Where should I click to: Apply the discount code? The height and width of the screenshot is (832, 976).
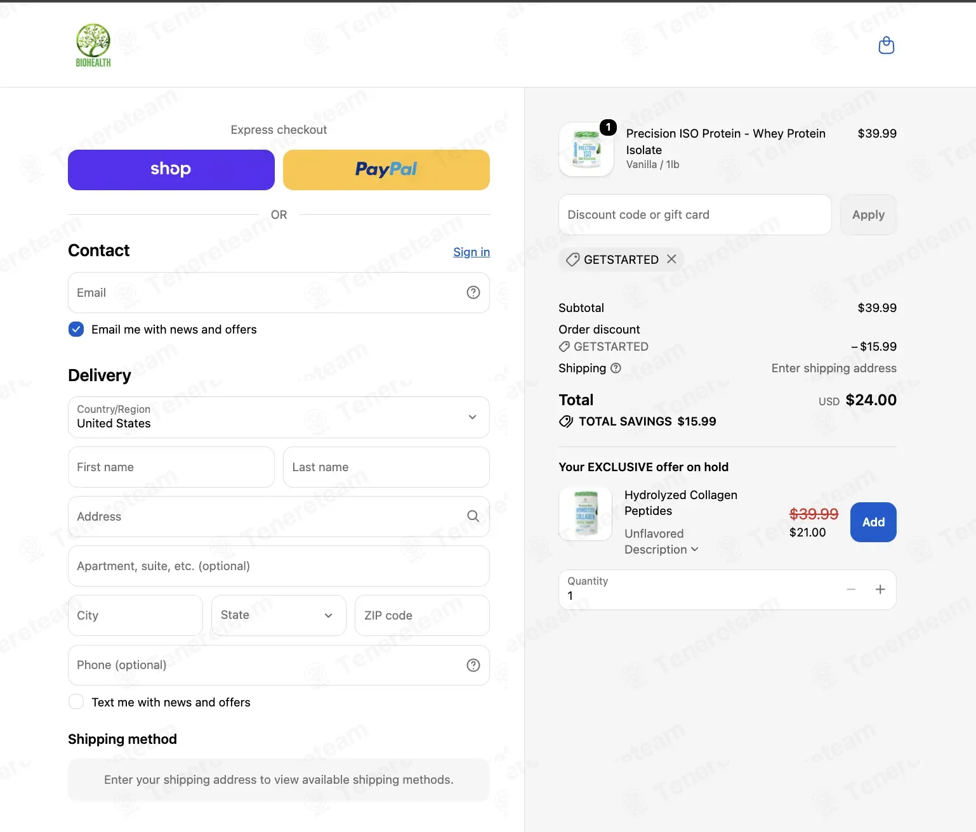(x=868, y=214)
